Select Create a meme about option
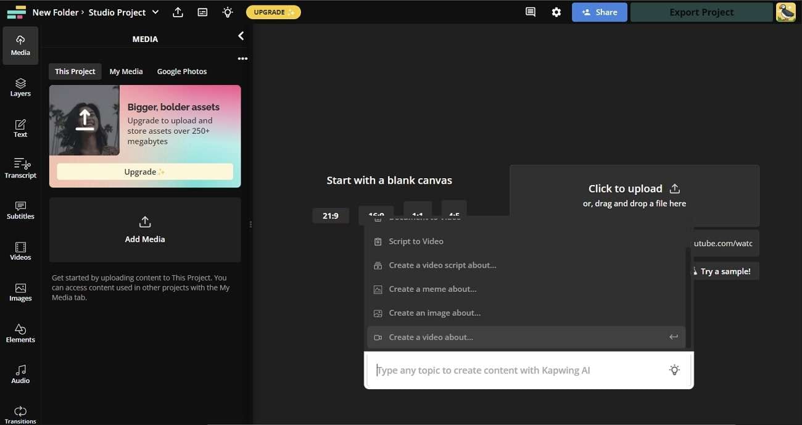 pos(526,289)
